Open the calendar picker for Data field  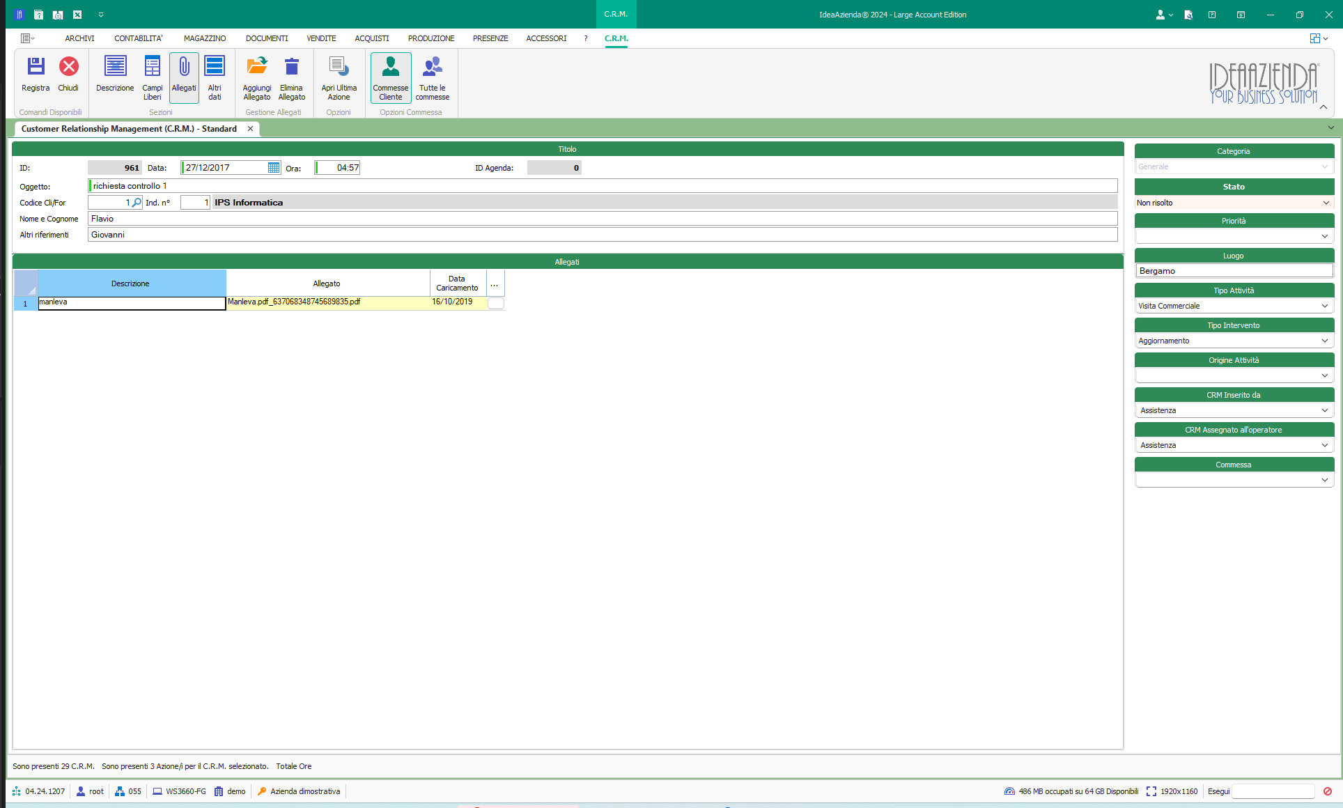274,167
